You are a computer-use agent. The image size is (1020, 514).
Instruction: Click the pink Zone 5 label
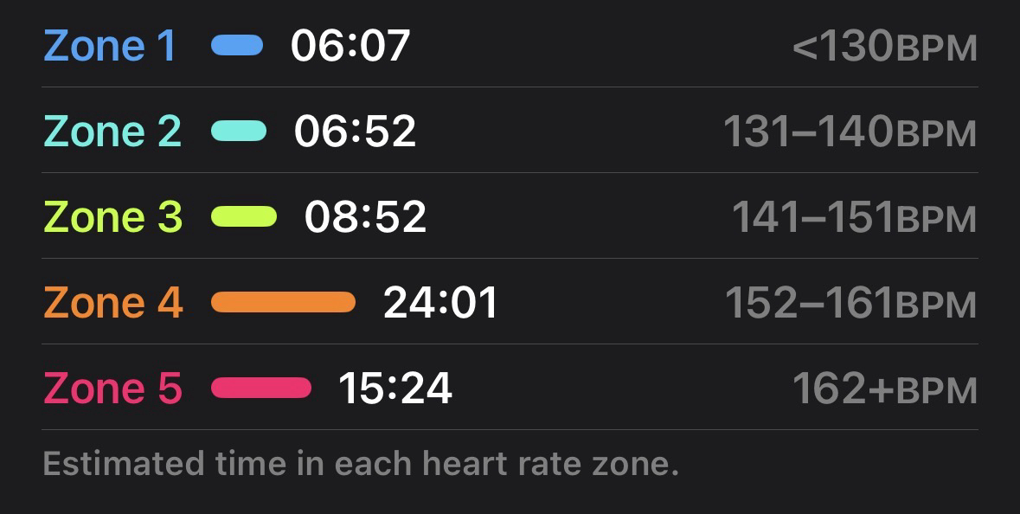pos(112,389)
